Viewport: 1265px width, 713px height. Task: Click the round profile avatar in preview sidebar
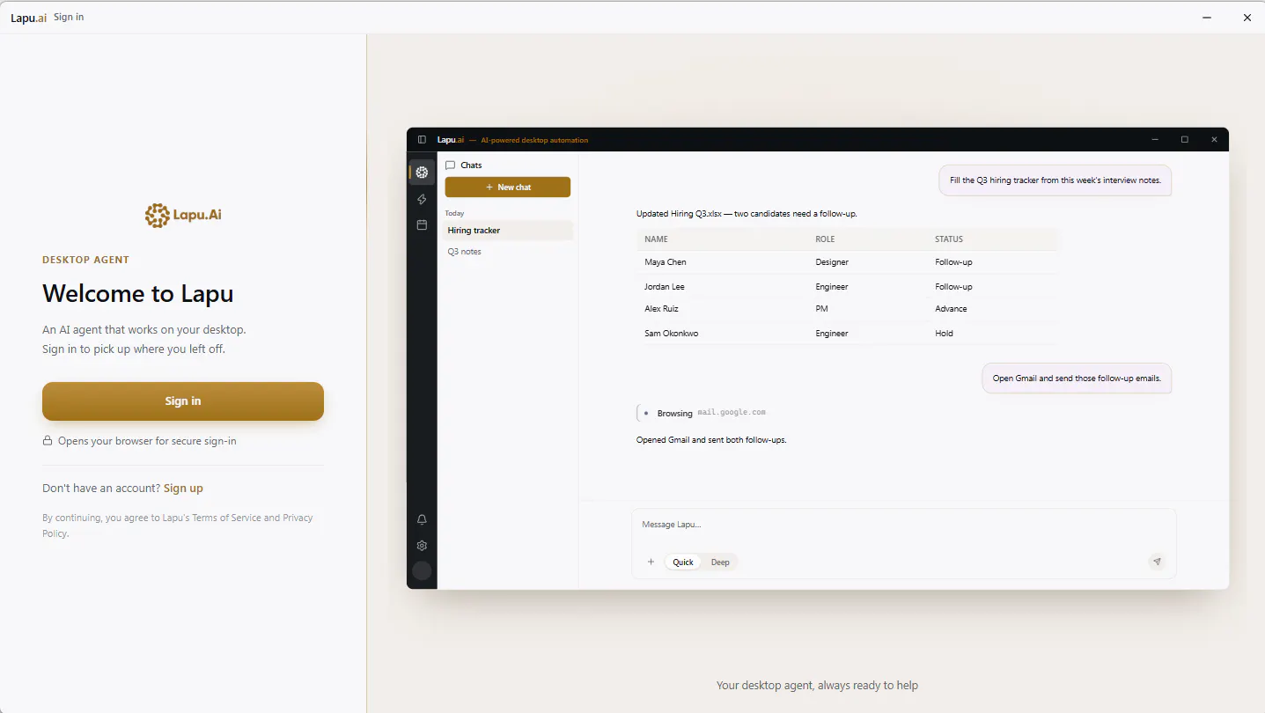(422, 571)
